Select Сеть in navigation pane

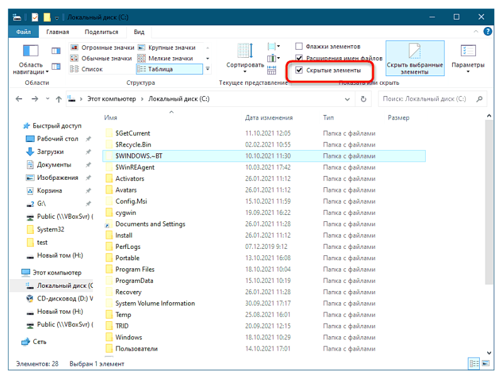34,342
